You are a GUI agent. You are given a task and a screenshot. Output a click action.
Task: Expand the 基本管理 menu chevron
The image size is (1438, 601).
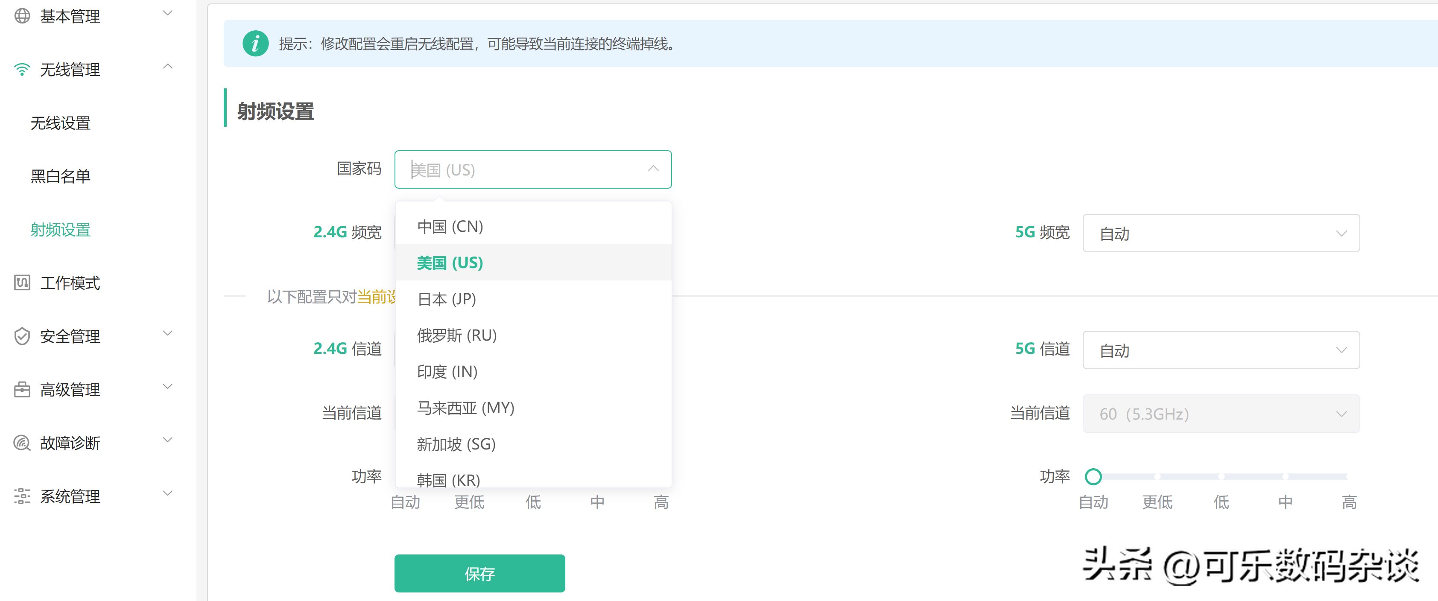pyautogui.click(x=167, y=13)
